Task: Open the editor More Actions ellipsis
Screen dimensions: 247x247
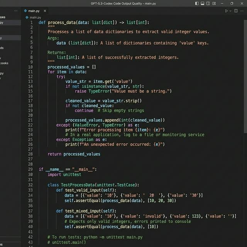Action: point(242,11)
